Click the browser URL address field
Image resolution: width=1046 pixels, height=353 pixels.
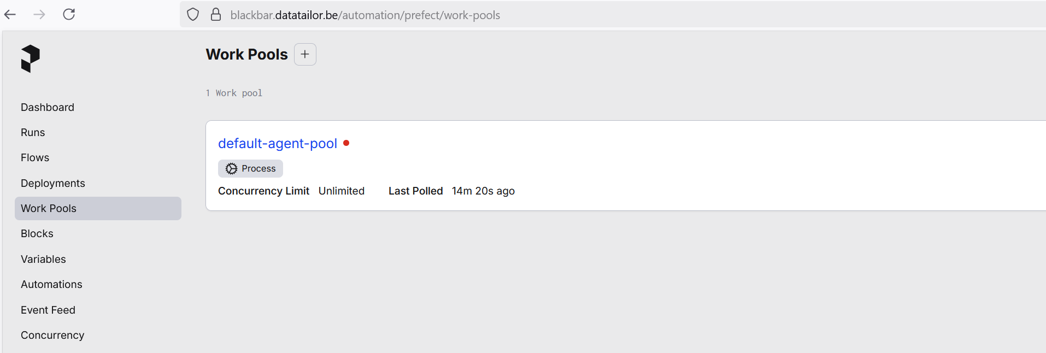coord(492,15)
